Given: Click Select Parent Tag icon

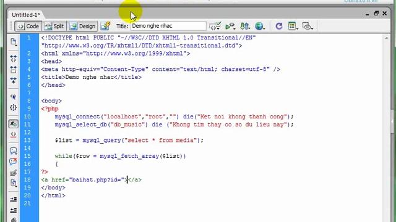Looking at the screenshot, I should 14,97.
